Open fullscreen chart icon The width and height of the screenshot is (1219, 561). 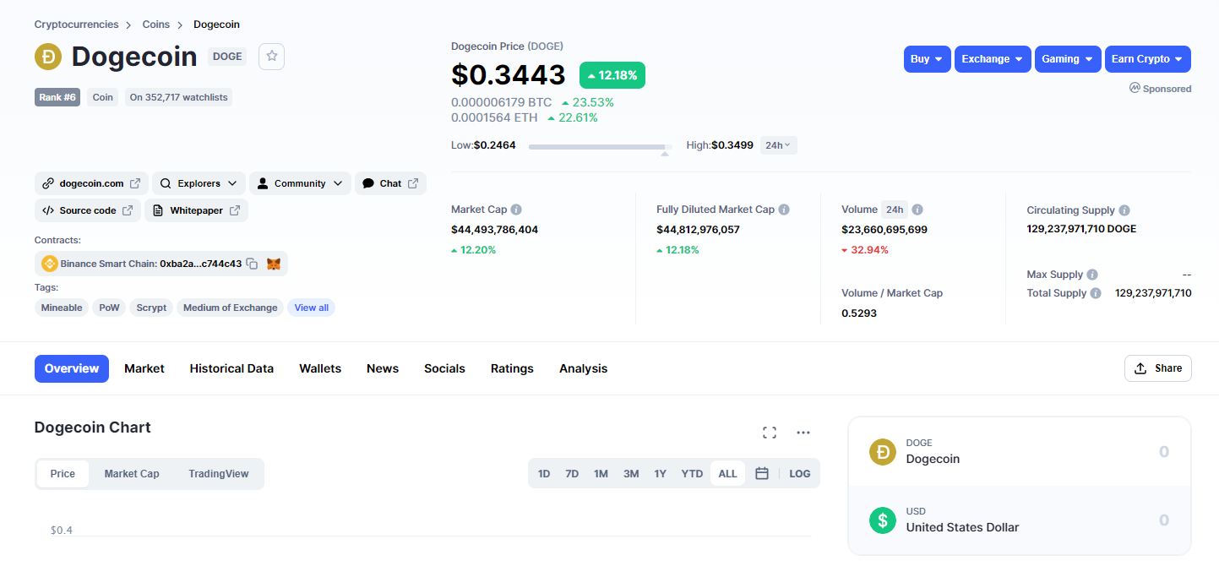coord(769,433)
